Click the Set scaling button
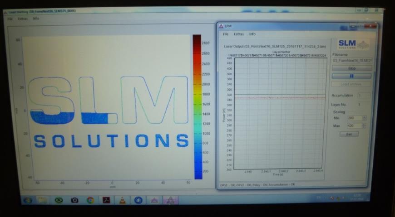This screenshot has width=395, height=217. tap(349, 134)
